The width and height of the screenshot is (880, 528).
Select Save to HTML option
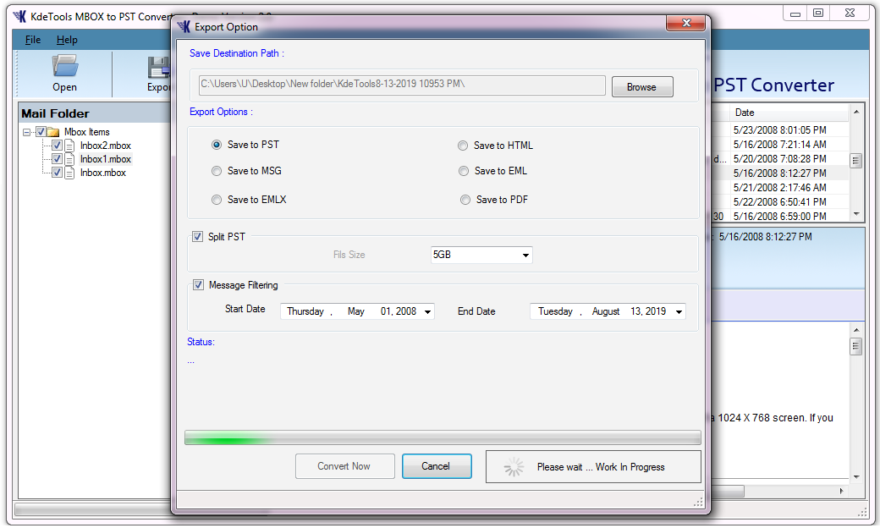(x=463, y=146)
